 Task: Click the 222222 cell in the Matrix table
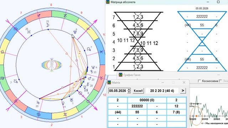[137, 106]
